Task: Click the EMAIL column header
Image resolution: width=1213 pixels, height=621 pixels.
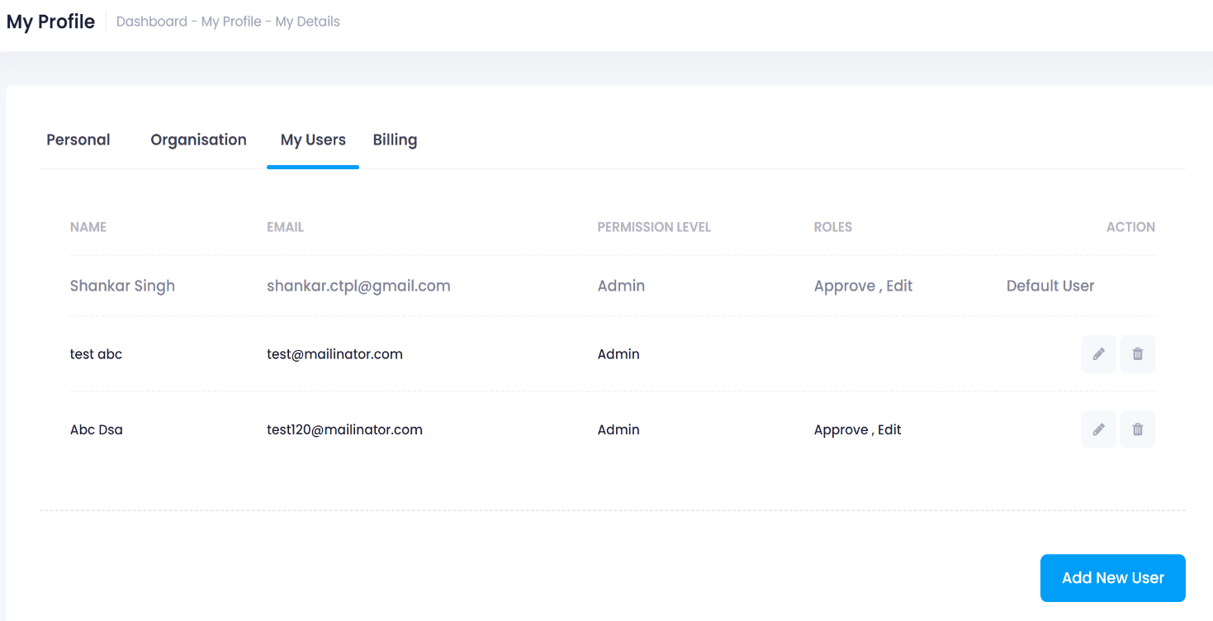Action: tap(285, 227)
